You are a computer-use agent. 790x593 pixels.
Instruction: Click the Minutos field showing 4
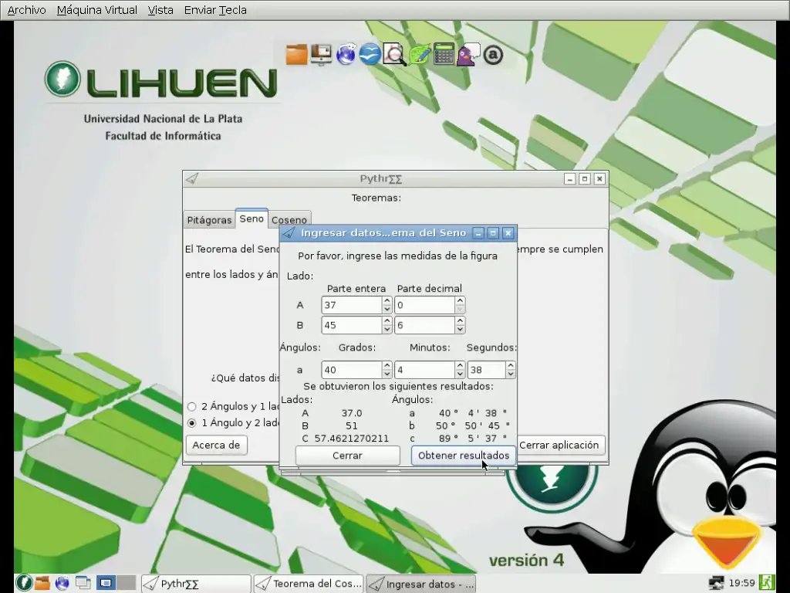[425, 370]
